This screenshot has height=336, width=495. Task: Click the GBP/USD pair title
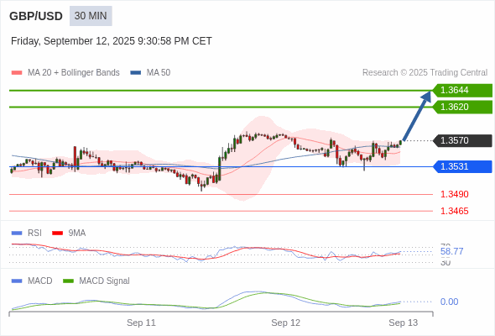(36, 16)
